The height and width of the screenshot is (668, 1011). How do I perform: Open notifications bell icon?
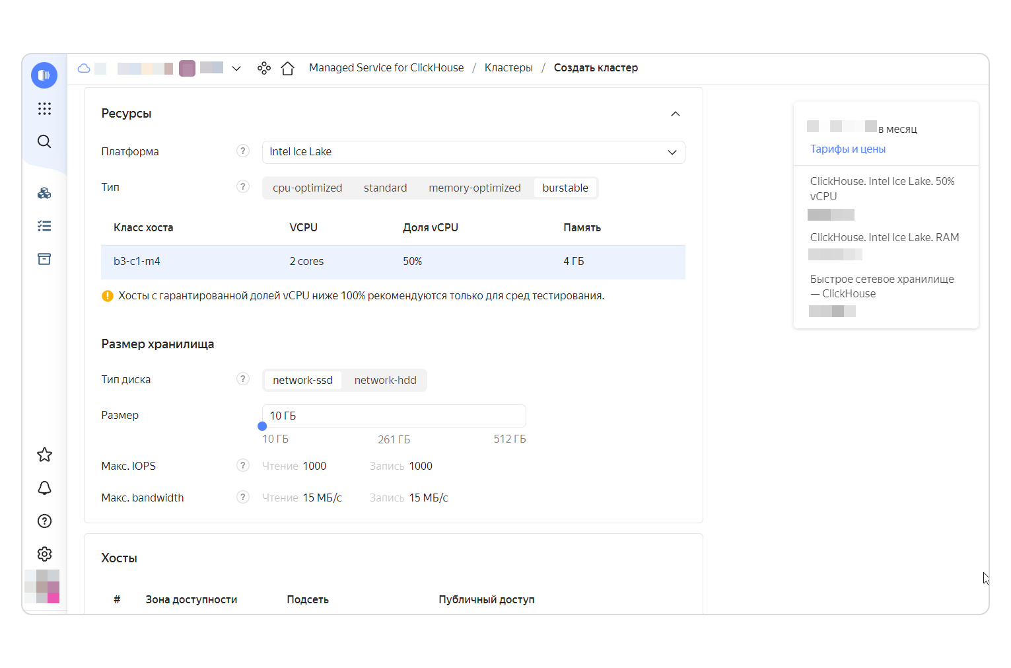coord(44,488)
